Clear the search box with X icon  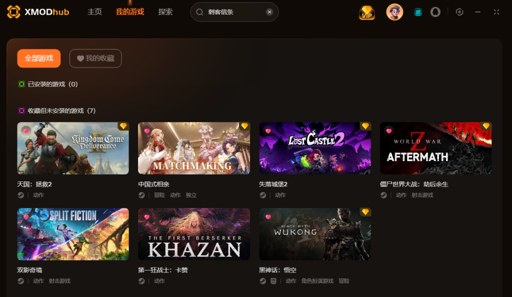[x=269, y=12]
